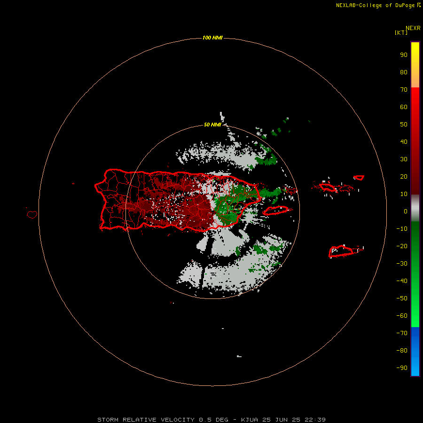The image size is (423, 423).
Task: Select the positive 50 scale label
Action: coord(404,125)
